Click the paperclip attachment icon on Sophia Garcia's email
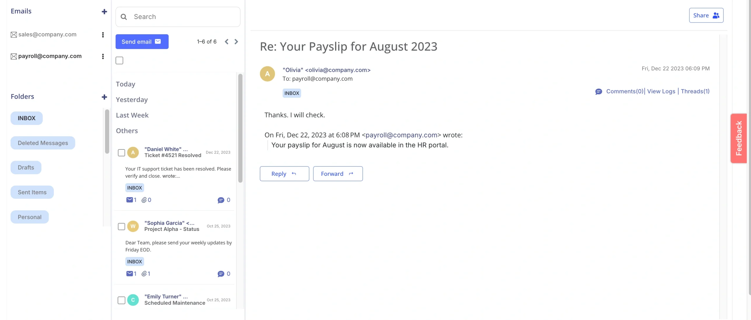Viewport: 751px width, 320px height. 145,273
